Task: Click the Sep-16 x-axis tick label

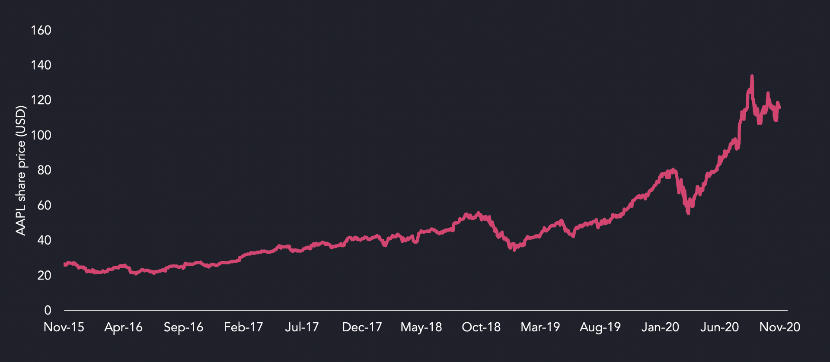Action: (183, 327)
